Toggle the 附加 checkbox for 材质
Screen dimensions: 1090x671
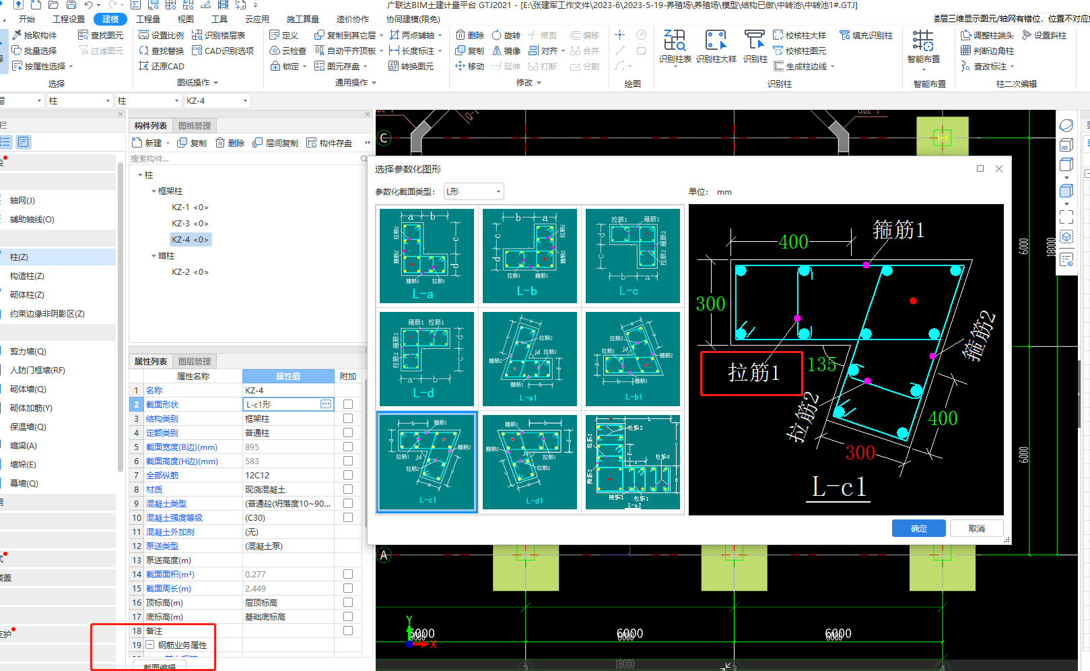tap(348, 489)
